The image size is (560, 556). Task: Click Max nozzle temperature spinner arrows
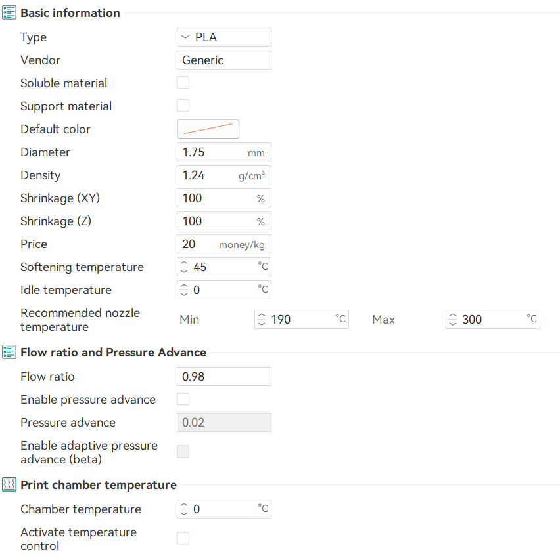(453, 320)
